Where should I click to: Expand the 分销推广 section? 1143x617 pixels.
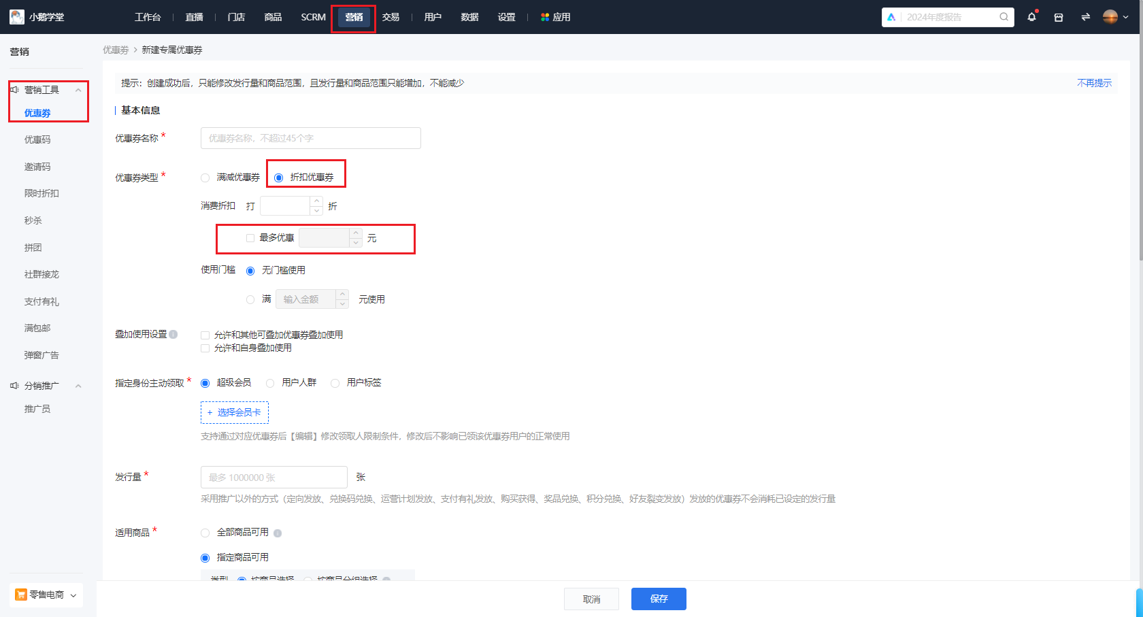click(78, 385)
